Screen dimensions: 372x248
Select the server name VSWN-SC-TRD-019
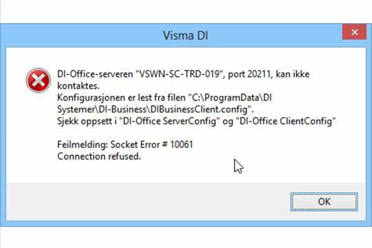(x=179, y=74)
